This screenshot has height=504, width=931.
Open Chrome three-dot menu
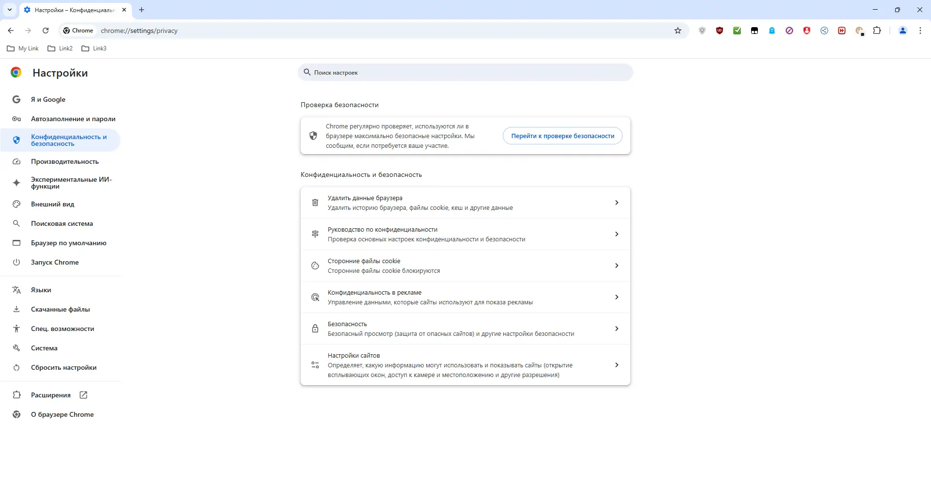point(920,31)
